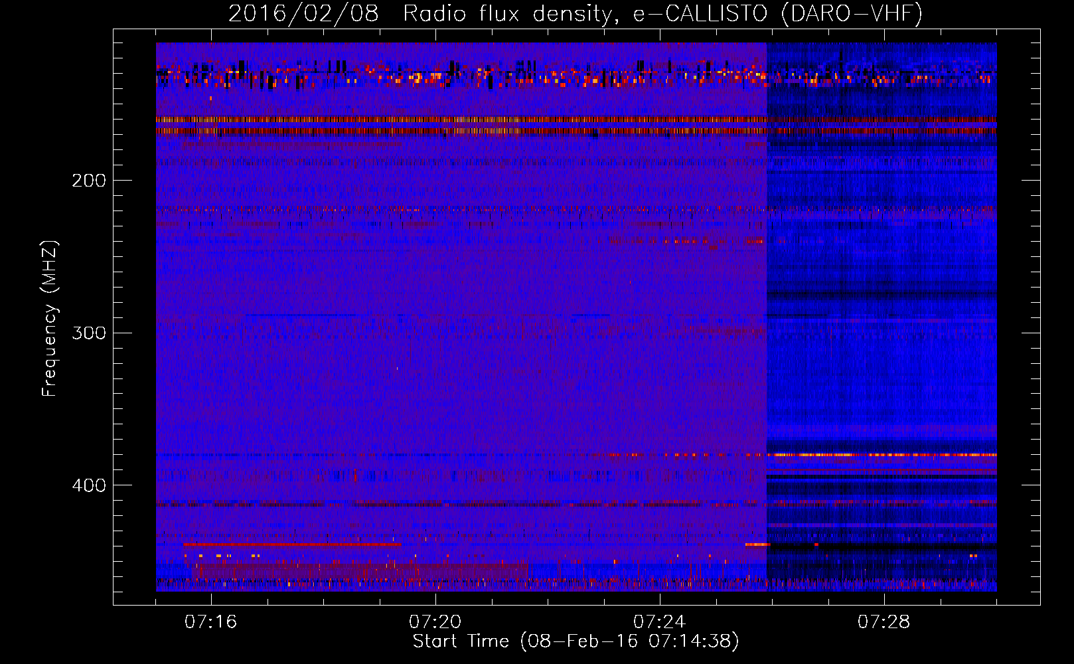This screenshot has width=1074, height=664.
Task: Select the '300' frequency tick label
Action: click(88, 333)
